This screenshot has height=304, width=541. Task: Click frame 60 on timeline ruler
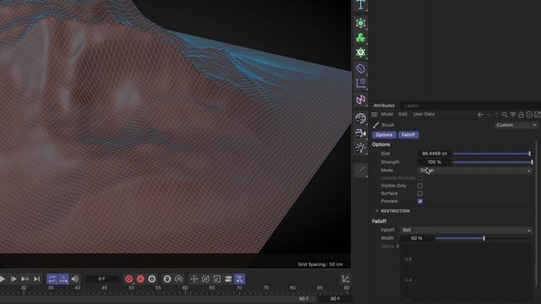(185, 289)
